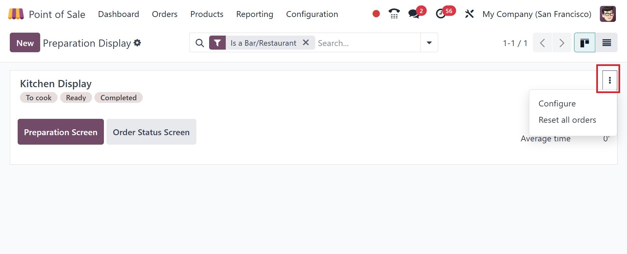
Task: Open the activities clock icon
Action: click(441, 14)
